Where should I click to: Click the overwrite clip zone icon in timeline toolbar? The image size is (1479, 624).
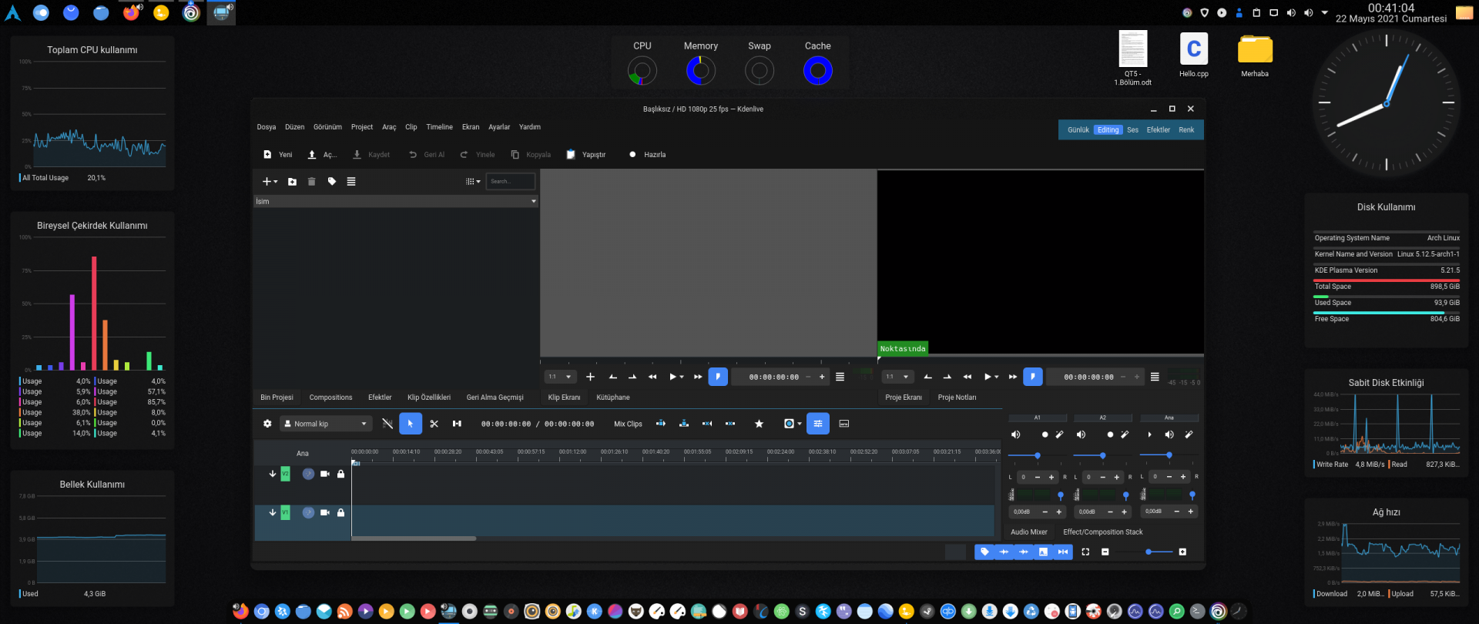684,424
